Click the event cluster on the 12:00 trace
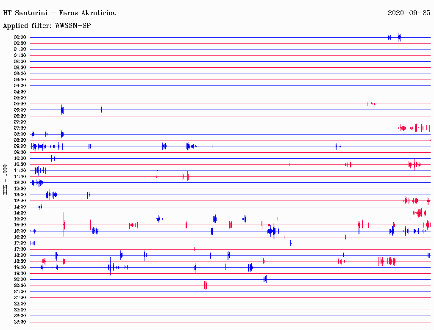Screen dimensions: 434x330 (37, 183)
